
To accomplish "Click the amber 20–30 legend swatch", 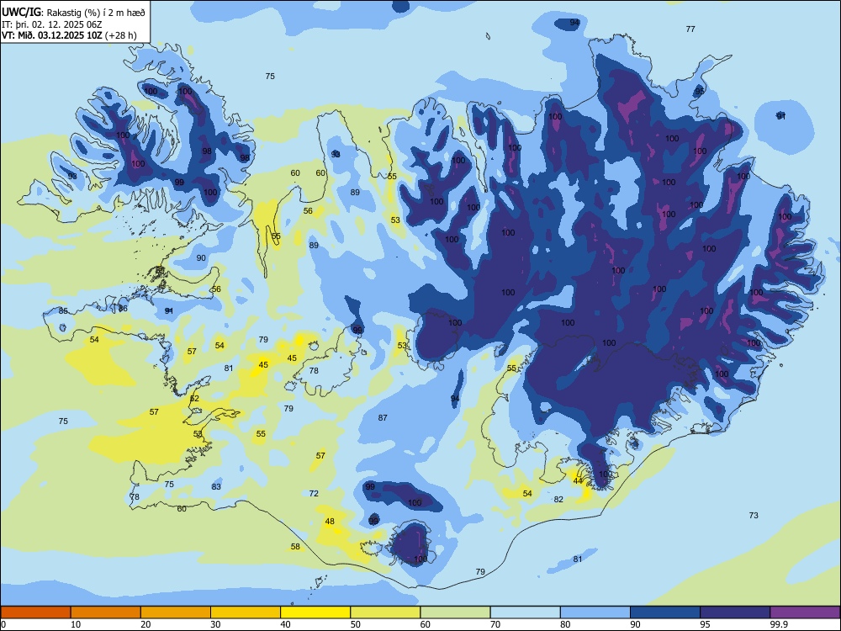I will 176,612.
